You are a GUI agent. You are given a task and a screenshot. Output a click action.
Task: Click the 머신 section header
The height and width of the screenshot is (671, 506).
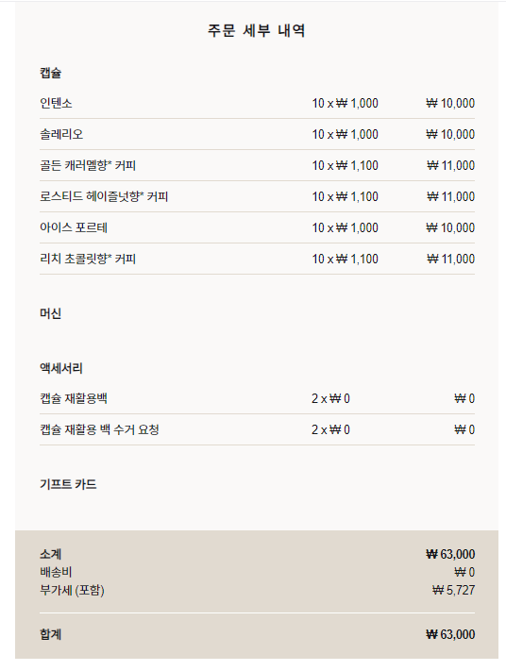[x=51, y=313]
